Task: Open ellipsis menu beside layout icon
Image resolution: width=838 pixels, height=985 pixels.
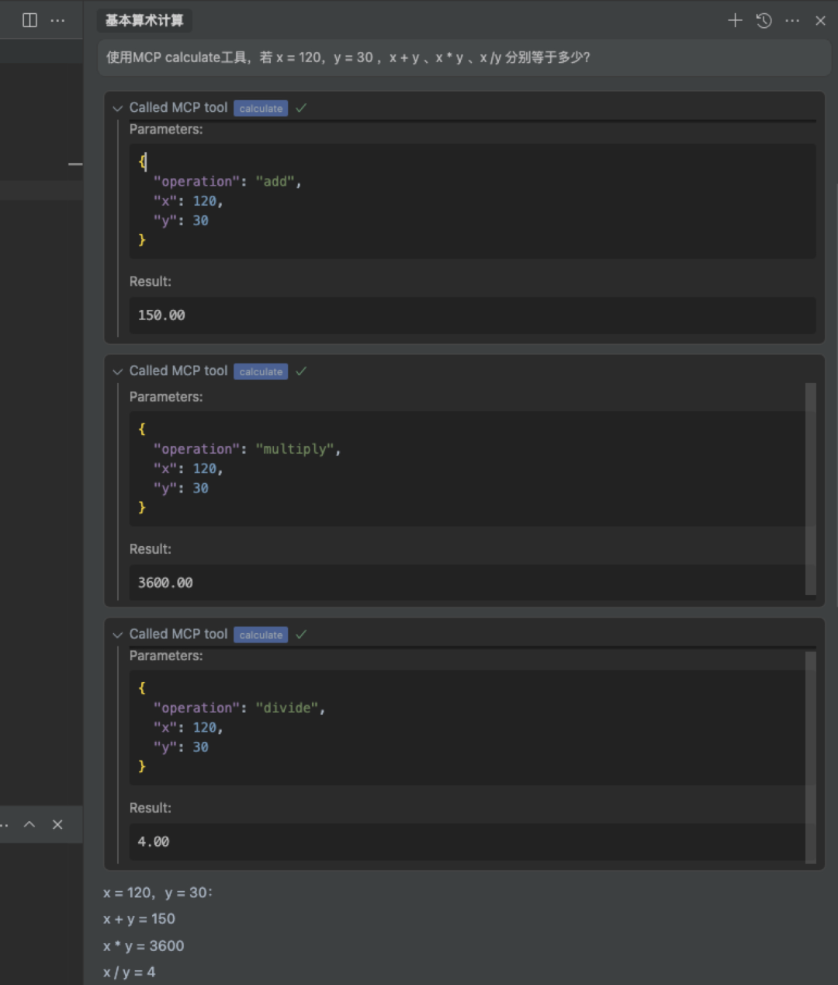Action: pyautogui.click(x=57, y=20)
